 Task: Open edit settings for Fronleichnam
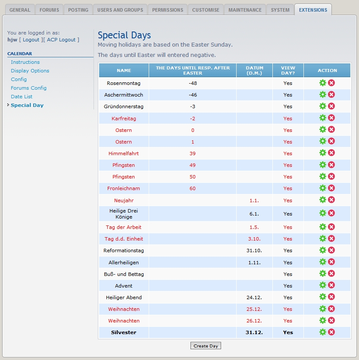point(322,188)
